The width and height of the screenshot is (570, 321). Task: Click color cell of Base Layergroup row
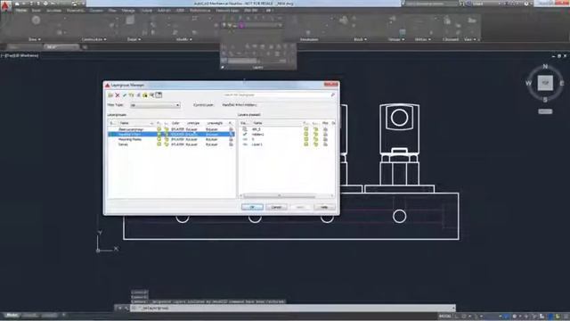tap(178, 129)
